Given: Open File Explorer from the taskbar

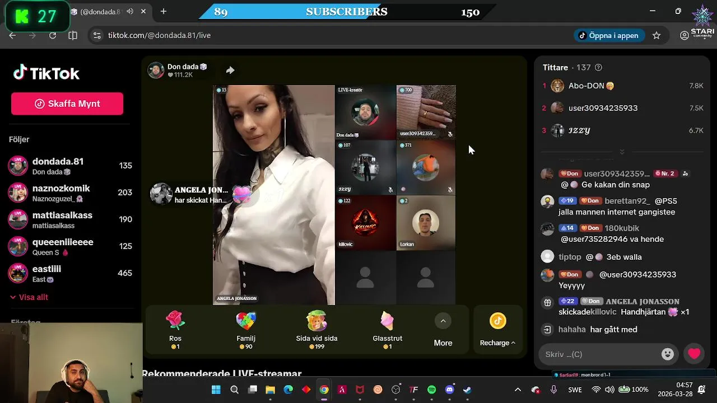Looking at the screenshot, I should (x=270, y=390).
